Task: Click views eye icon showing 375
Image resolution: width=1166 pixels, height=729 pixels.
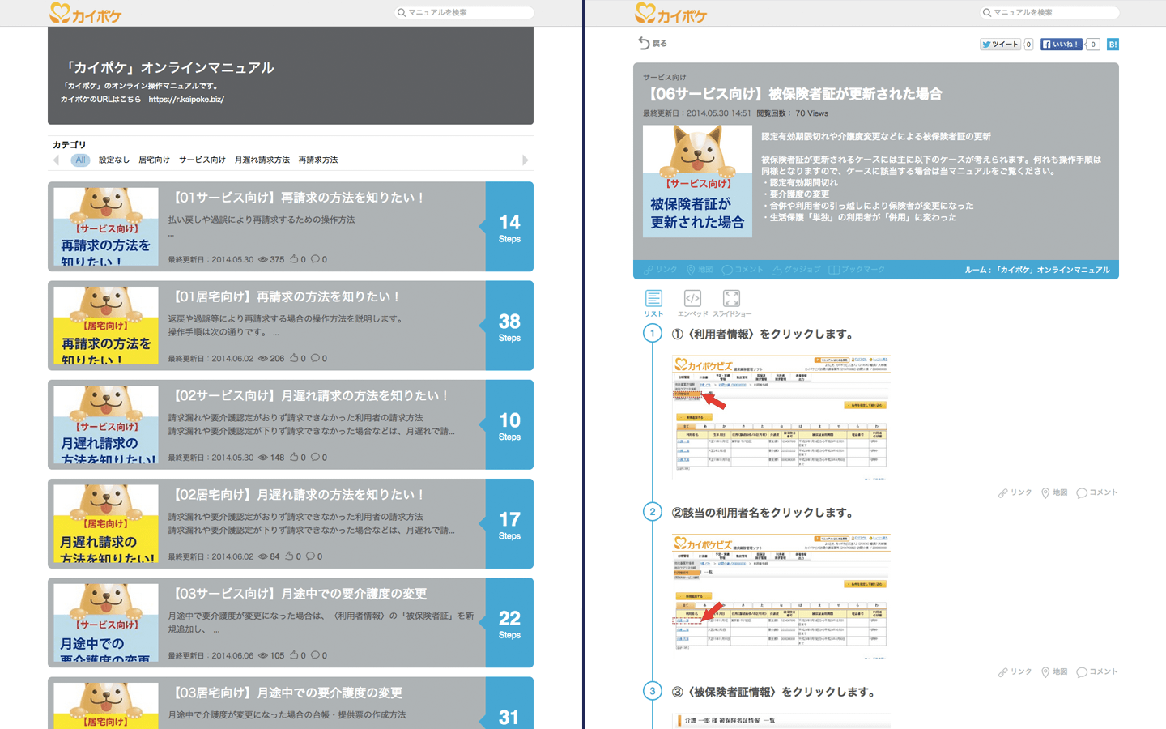Action: click(263, 259)
